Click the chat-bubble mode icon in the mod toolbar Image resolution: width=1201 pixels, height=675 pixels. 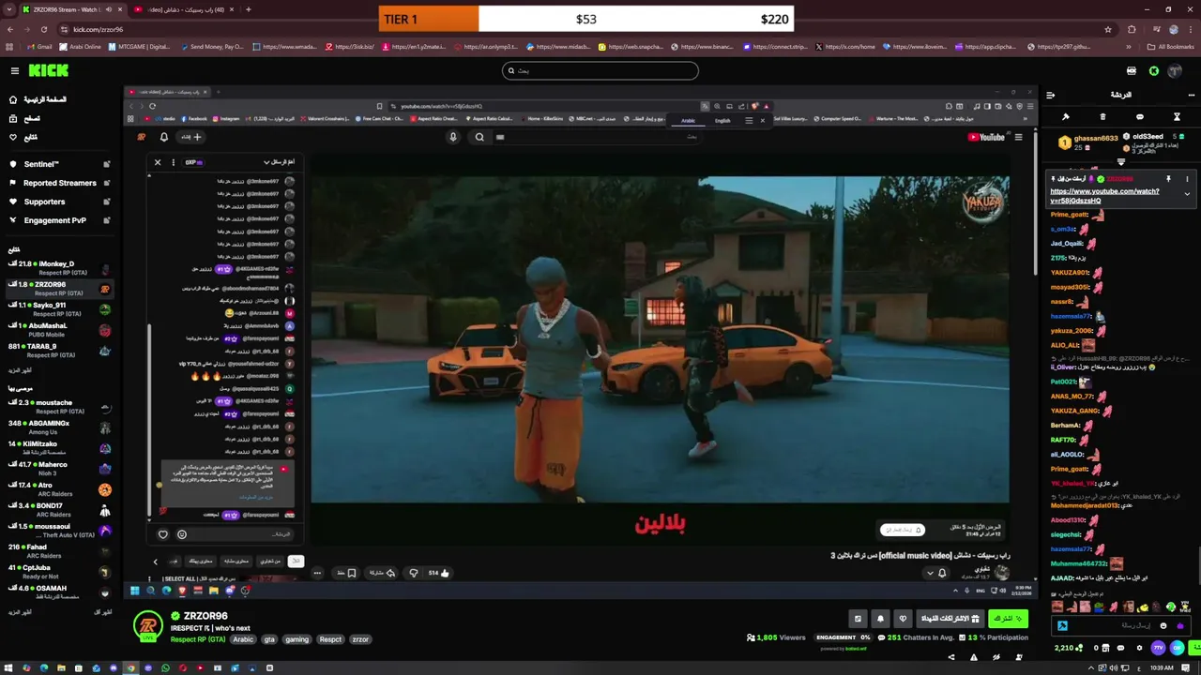tap(1140, 117)
